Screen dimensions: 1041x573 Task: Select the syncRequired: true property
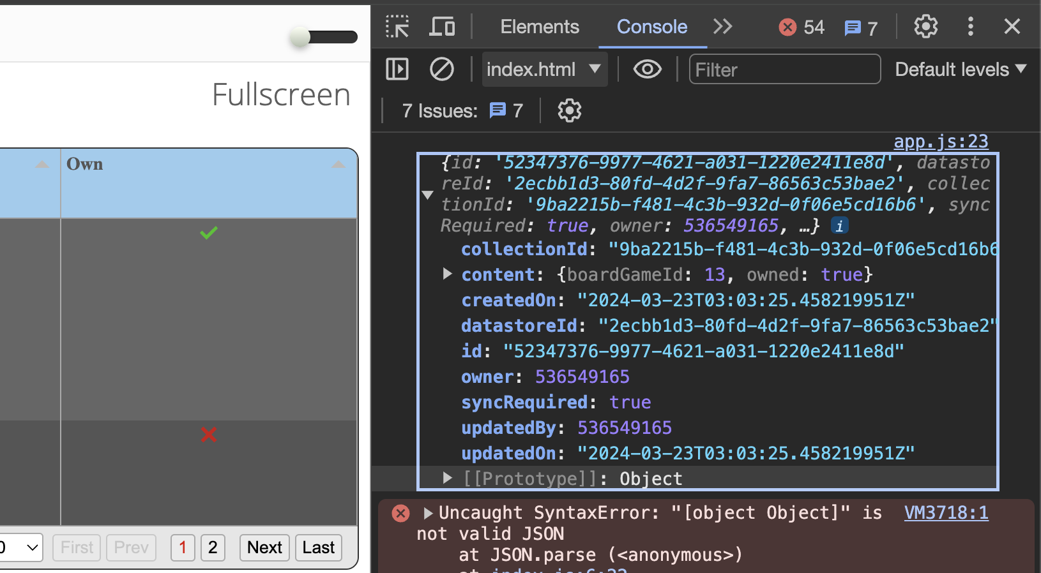click(556, 402)
